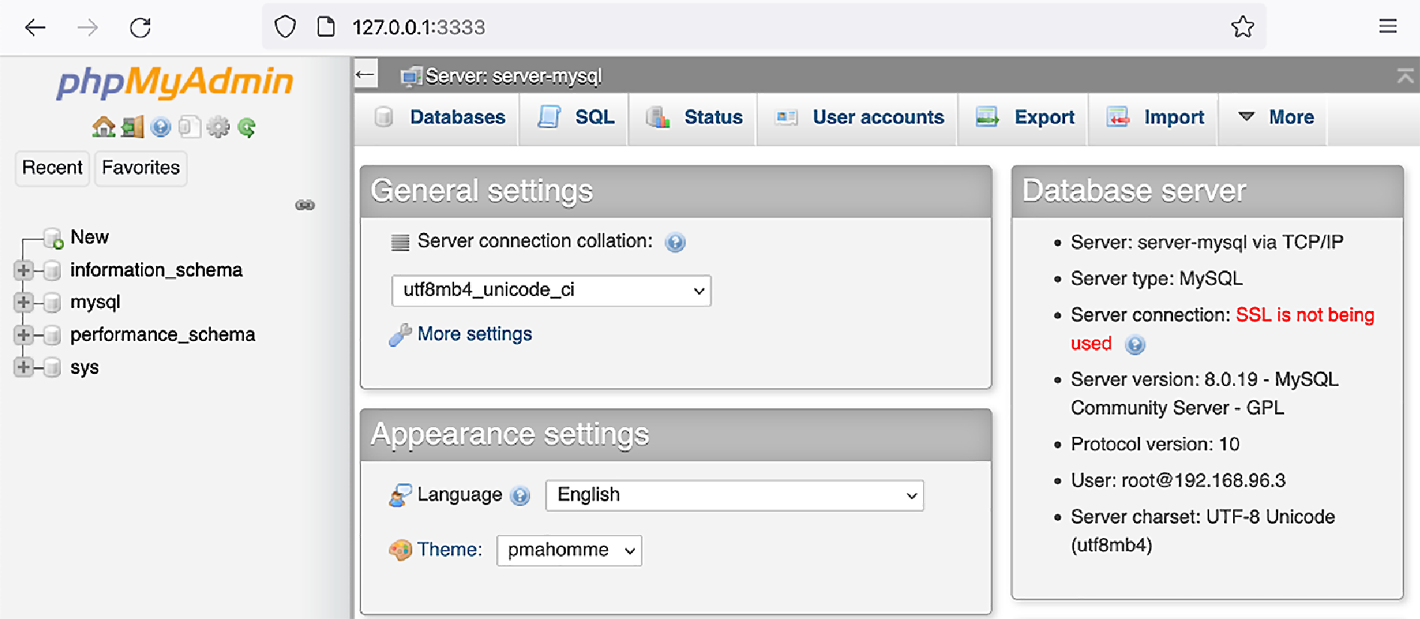Open the User accounts tab
Viewport: 1420px width, 619px height.
pyautogui.click(x=859, y=118)
